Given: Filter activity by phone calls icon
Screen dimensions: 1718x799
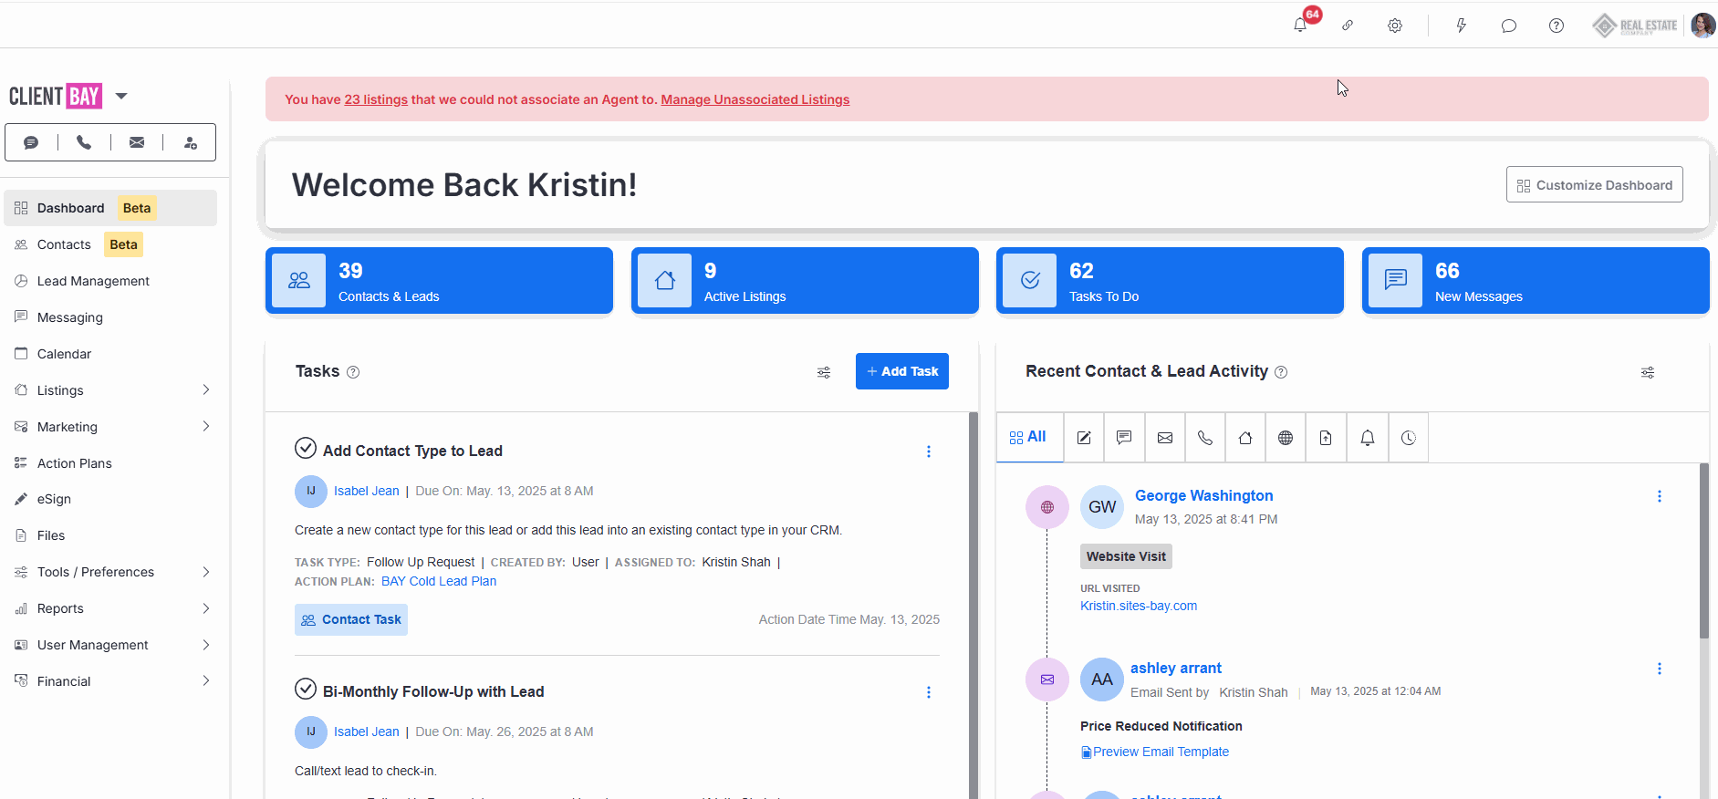Looking at the screenshot, I should pos(1205,438).
